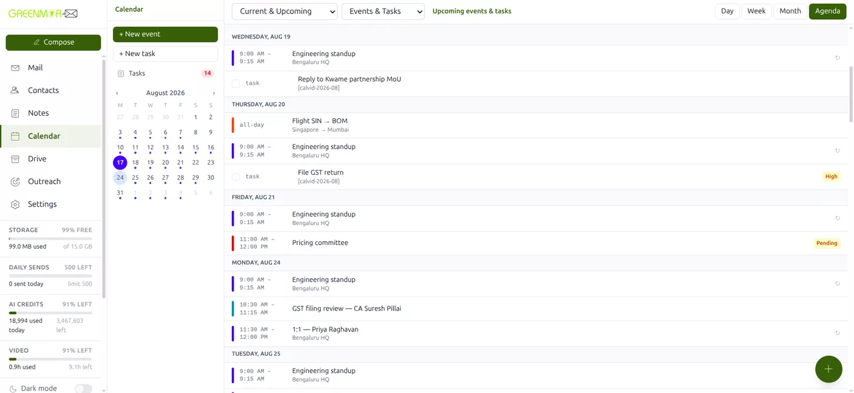This screenshot has width=854, height=393.
Task: Click recurrence icon on Friday Engineering standup
Action: (838, 218)
